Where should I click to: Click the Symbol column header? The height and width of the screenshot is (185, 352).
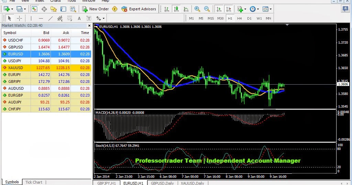click(16, 33)
